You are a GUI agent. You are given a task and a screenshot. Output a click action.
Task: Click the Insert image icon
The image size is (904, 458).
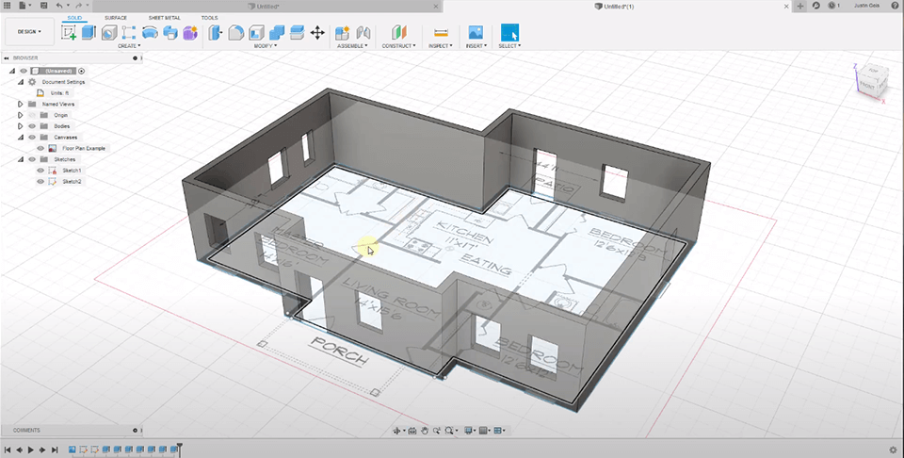[x=476, y=32]
